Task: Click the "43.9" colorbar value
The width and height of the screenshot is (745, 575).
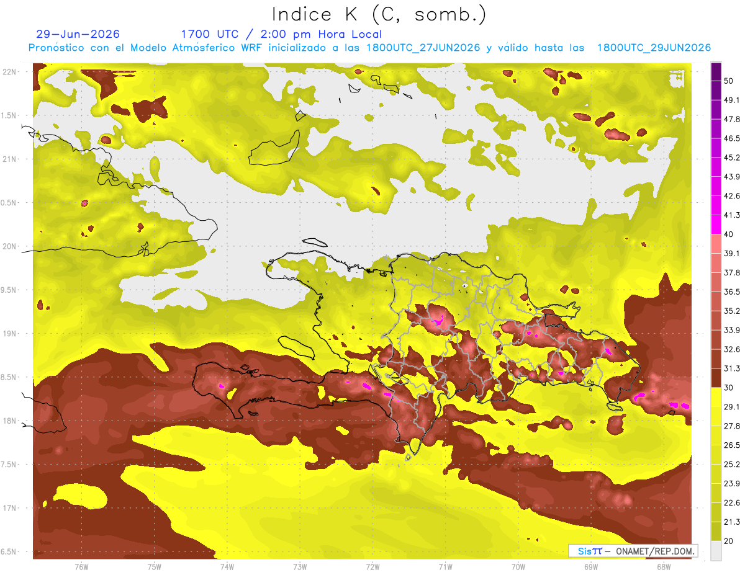Action: click(x=732, y=177)
